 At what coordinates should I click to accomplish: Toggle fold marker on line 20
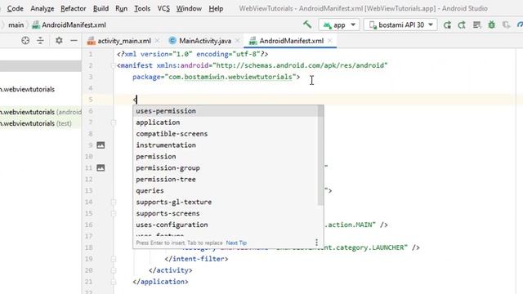pos(114,270)
